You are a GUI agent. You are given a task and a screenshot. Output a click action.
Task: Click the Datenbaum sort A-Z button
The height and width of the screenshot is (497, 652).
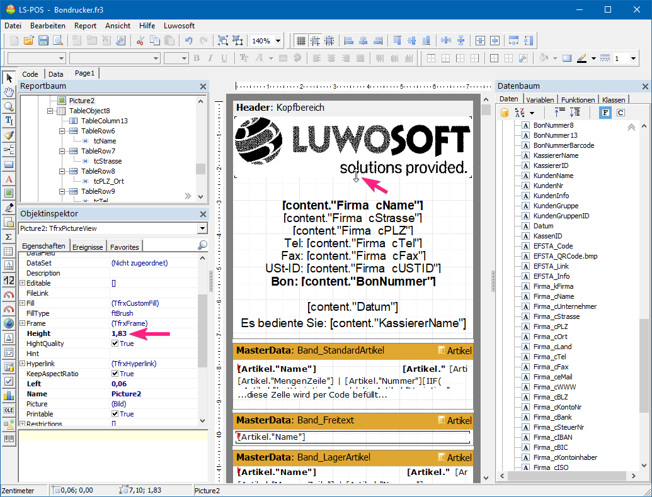coord(520,113)
